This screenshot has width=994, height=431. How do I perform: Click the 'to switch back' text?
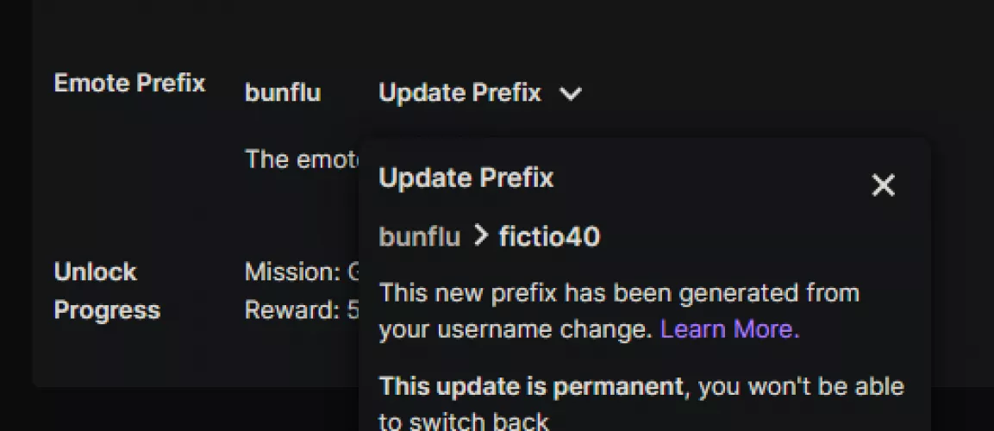pos(464,421)
